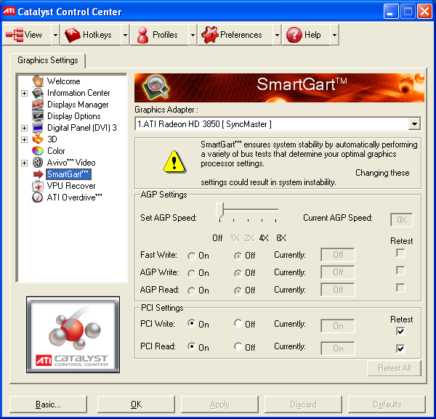The width and height of the screenshot is (436, 419).
Task: Select Display Options in the tree
Action: [x=73, y=116]
